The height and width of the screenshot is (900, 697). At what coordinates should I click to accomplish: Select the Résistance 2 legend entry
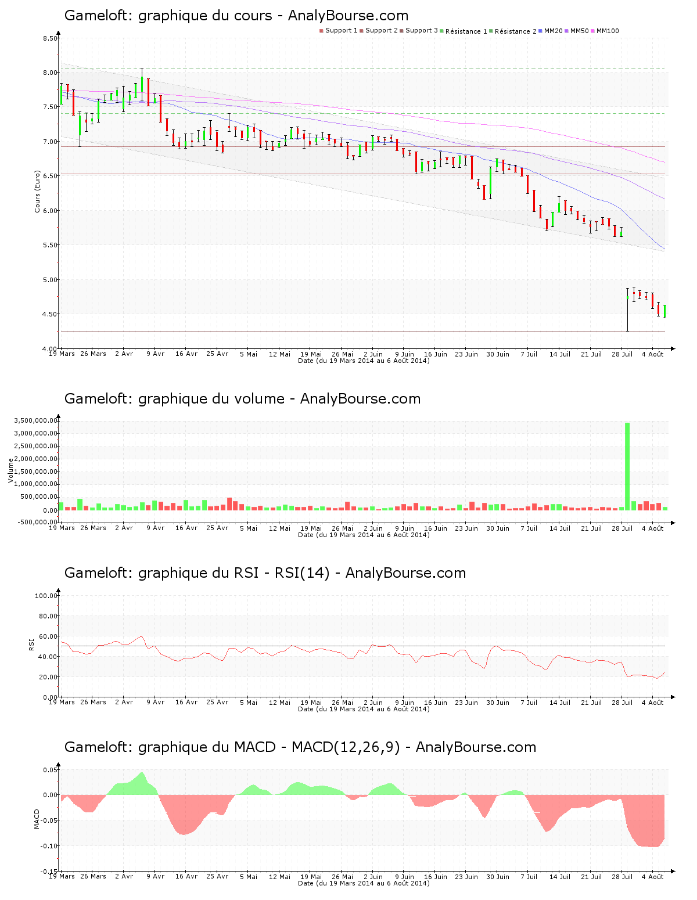click(x=513, y=31)
